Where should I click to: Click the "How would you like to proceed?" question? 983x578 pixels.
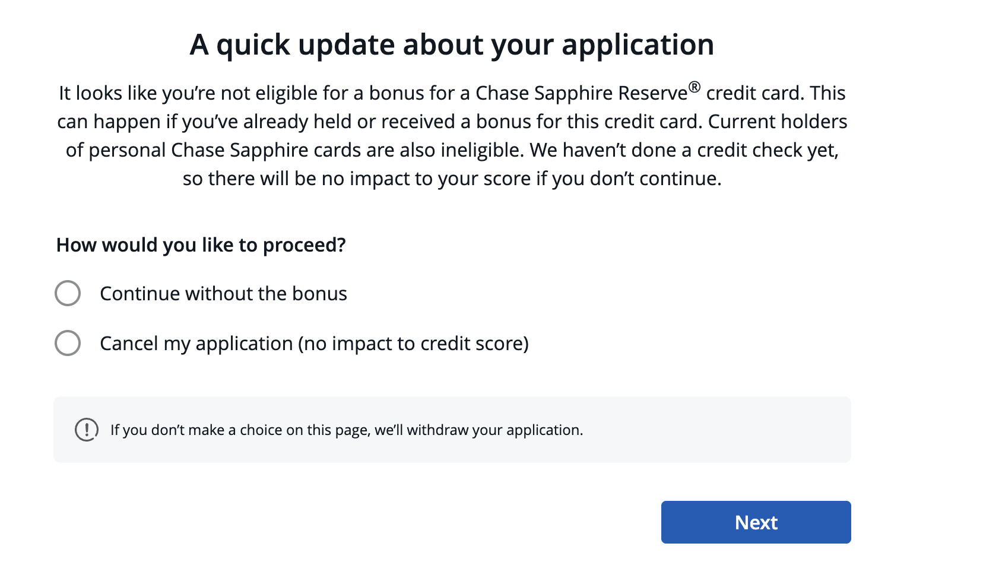201,245
